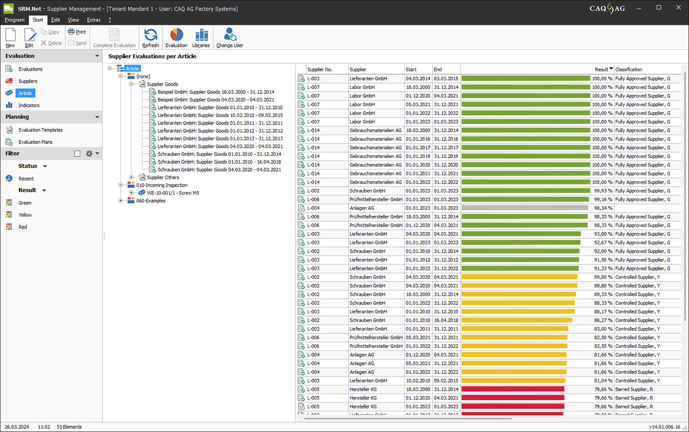Click the Refresh toolbar icon
This screenshot has width=689, height=432.
(x=150, y=36)
